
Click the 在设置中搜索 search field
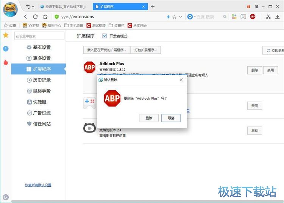point(39,36)
